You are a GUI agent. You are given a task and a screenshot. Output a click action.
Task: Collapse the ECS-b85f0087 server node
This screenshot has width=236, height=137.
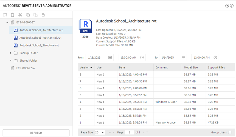7,22
